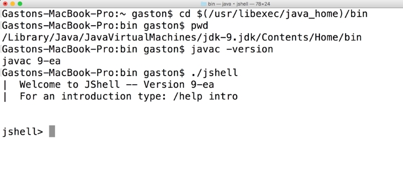Click the 'Version 9-ea' text in welcome
This screenshot has width=403, height=188.
(179, 84)
